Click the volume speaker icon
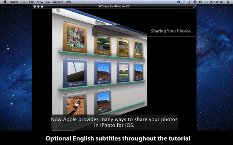233x145 pixels. pyautogui.click(x=200, y=2)
